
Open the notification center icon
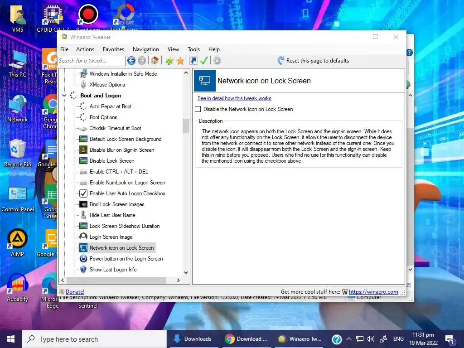(x=449, y=339)
